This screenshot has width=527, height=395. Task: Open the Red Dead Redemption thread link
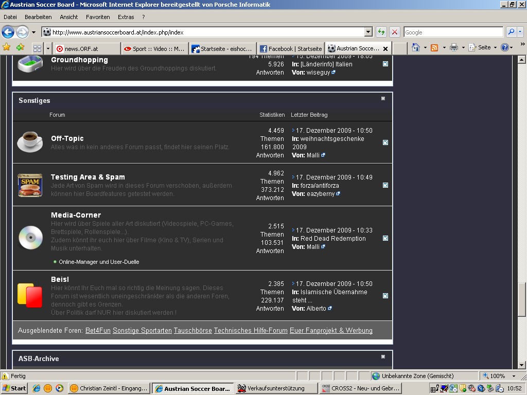333,239
